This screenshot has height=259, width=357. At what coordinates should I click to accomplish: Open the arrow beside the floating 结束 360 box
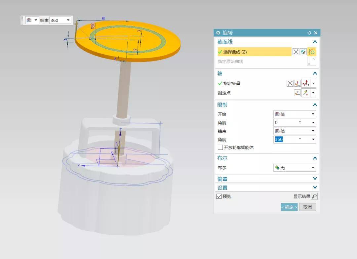pyautogui.click(x=68, y=20)
